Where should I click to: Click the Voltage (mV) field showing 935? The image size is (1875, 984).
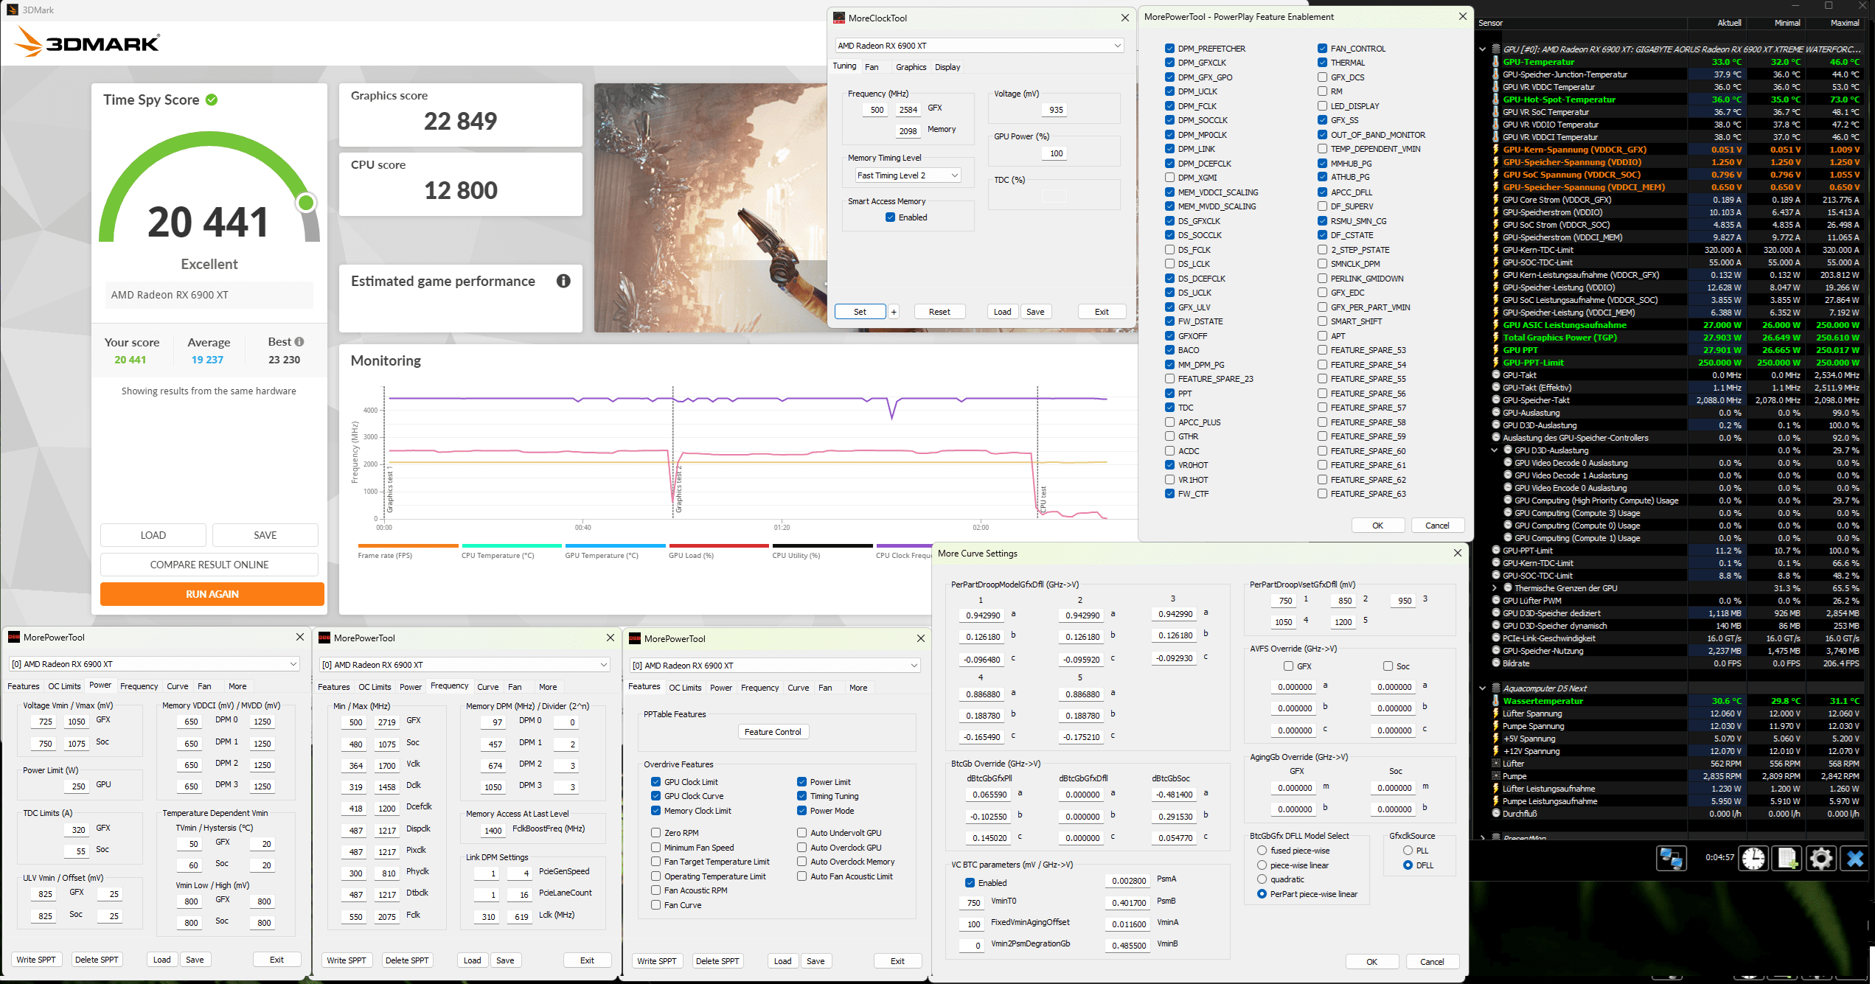1055,110
